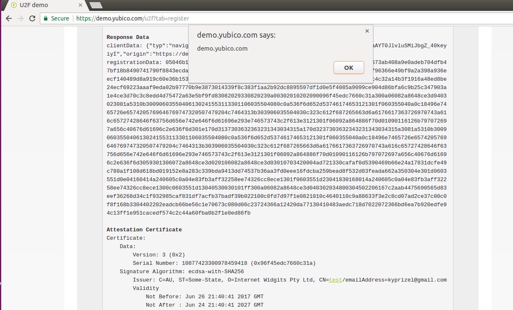Click the 'Not Before: Jun 26' line

click(x=205, y=297)
